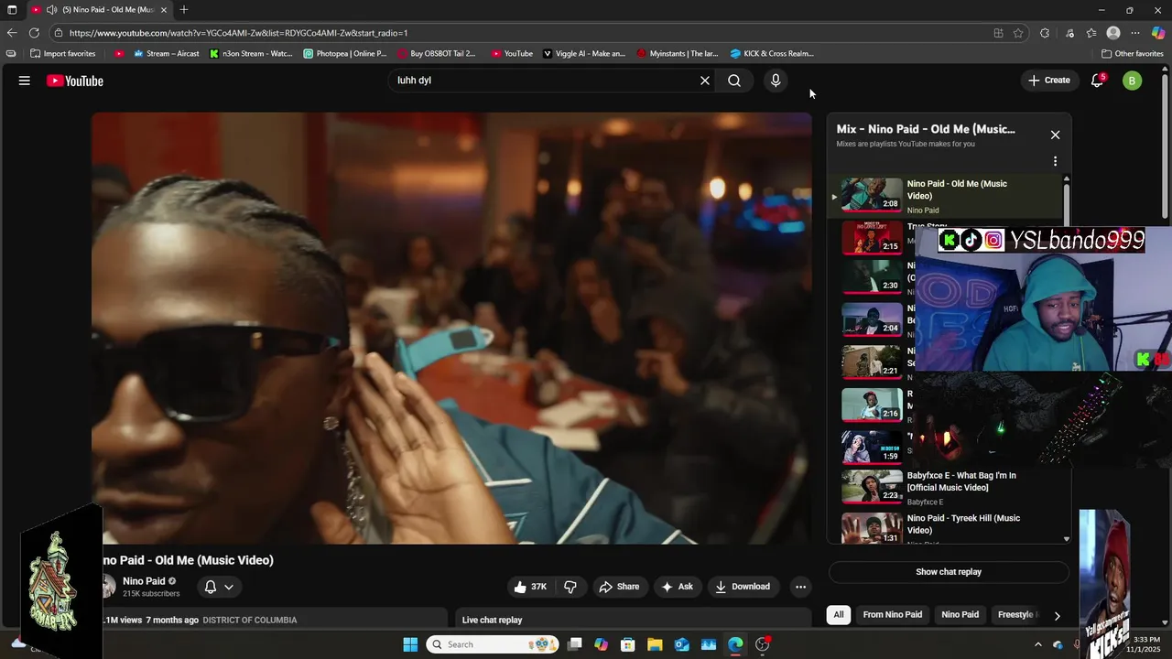Download the video
1172x659 pixels.
(x=743, y=587)
